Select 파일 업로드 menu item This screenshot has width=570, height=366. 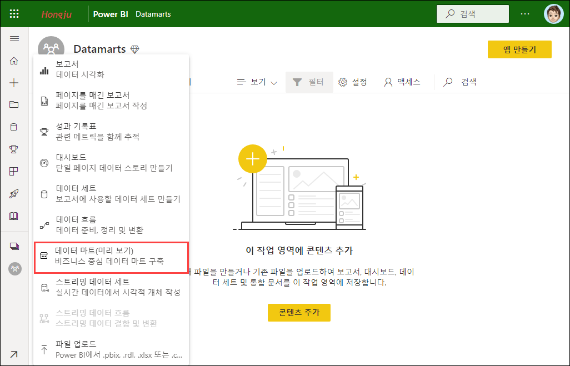pyautogui.click(x=111, y=349)
